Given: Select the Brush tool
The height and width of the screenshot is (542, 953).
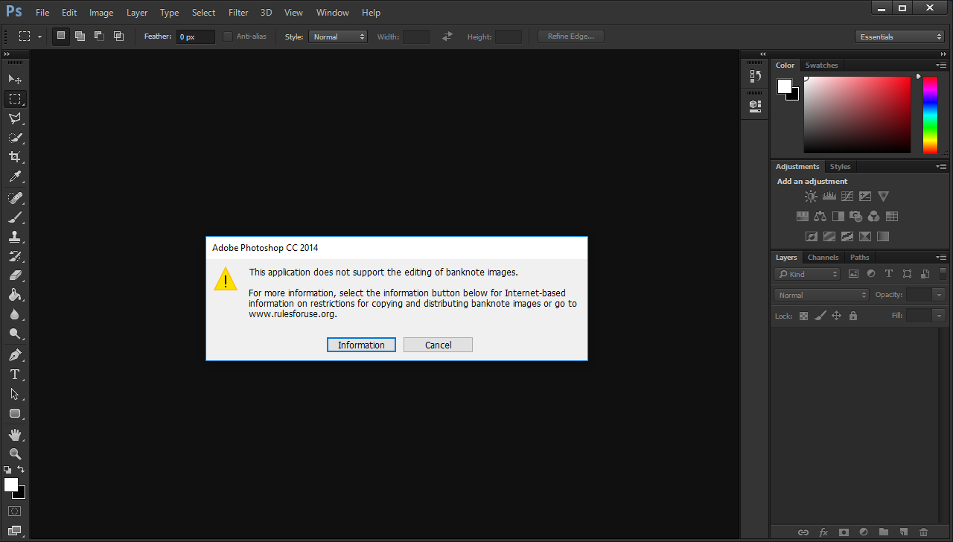Looking at the screenshot, I should tap(15, 217).
